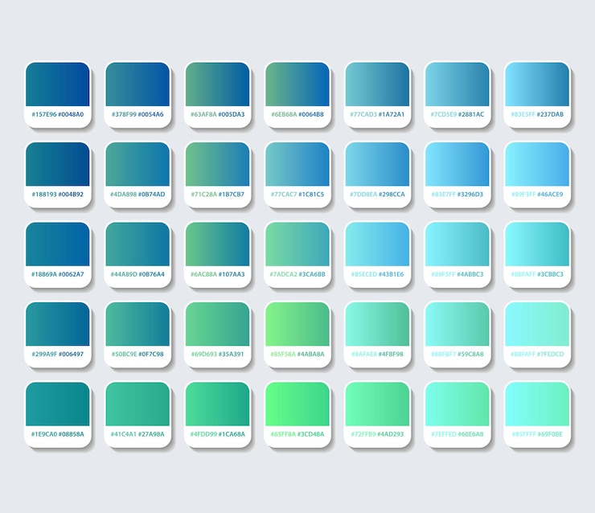
Task: Click the hex code text #6EB68A
Action: point(284,114)
